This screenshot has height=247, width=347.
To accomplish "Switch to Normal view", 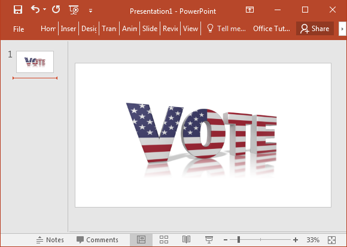I will (x=141, y=240).
